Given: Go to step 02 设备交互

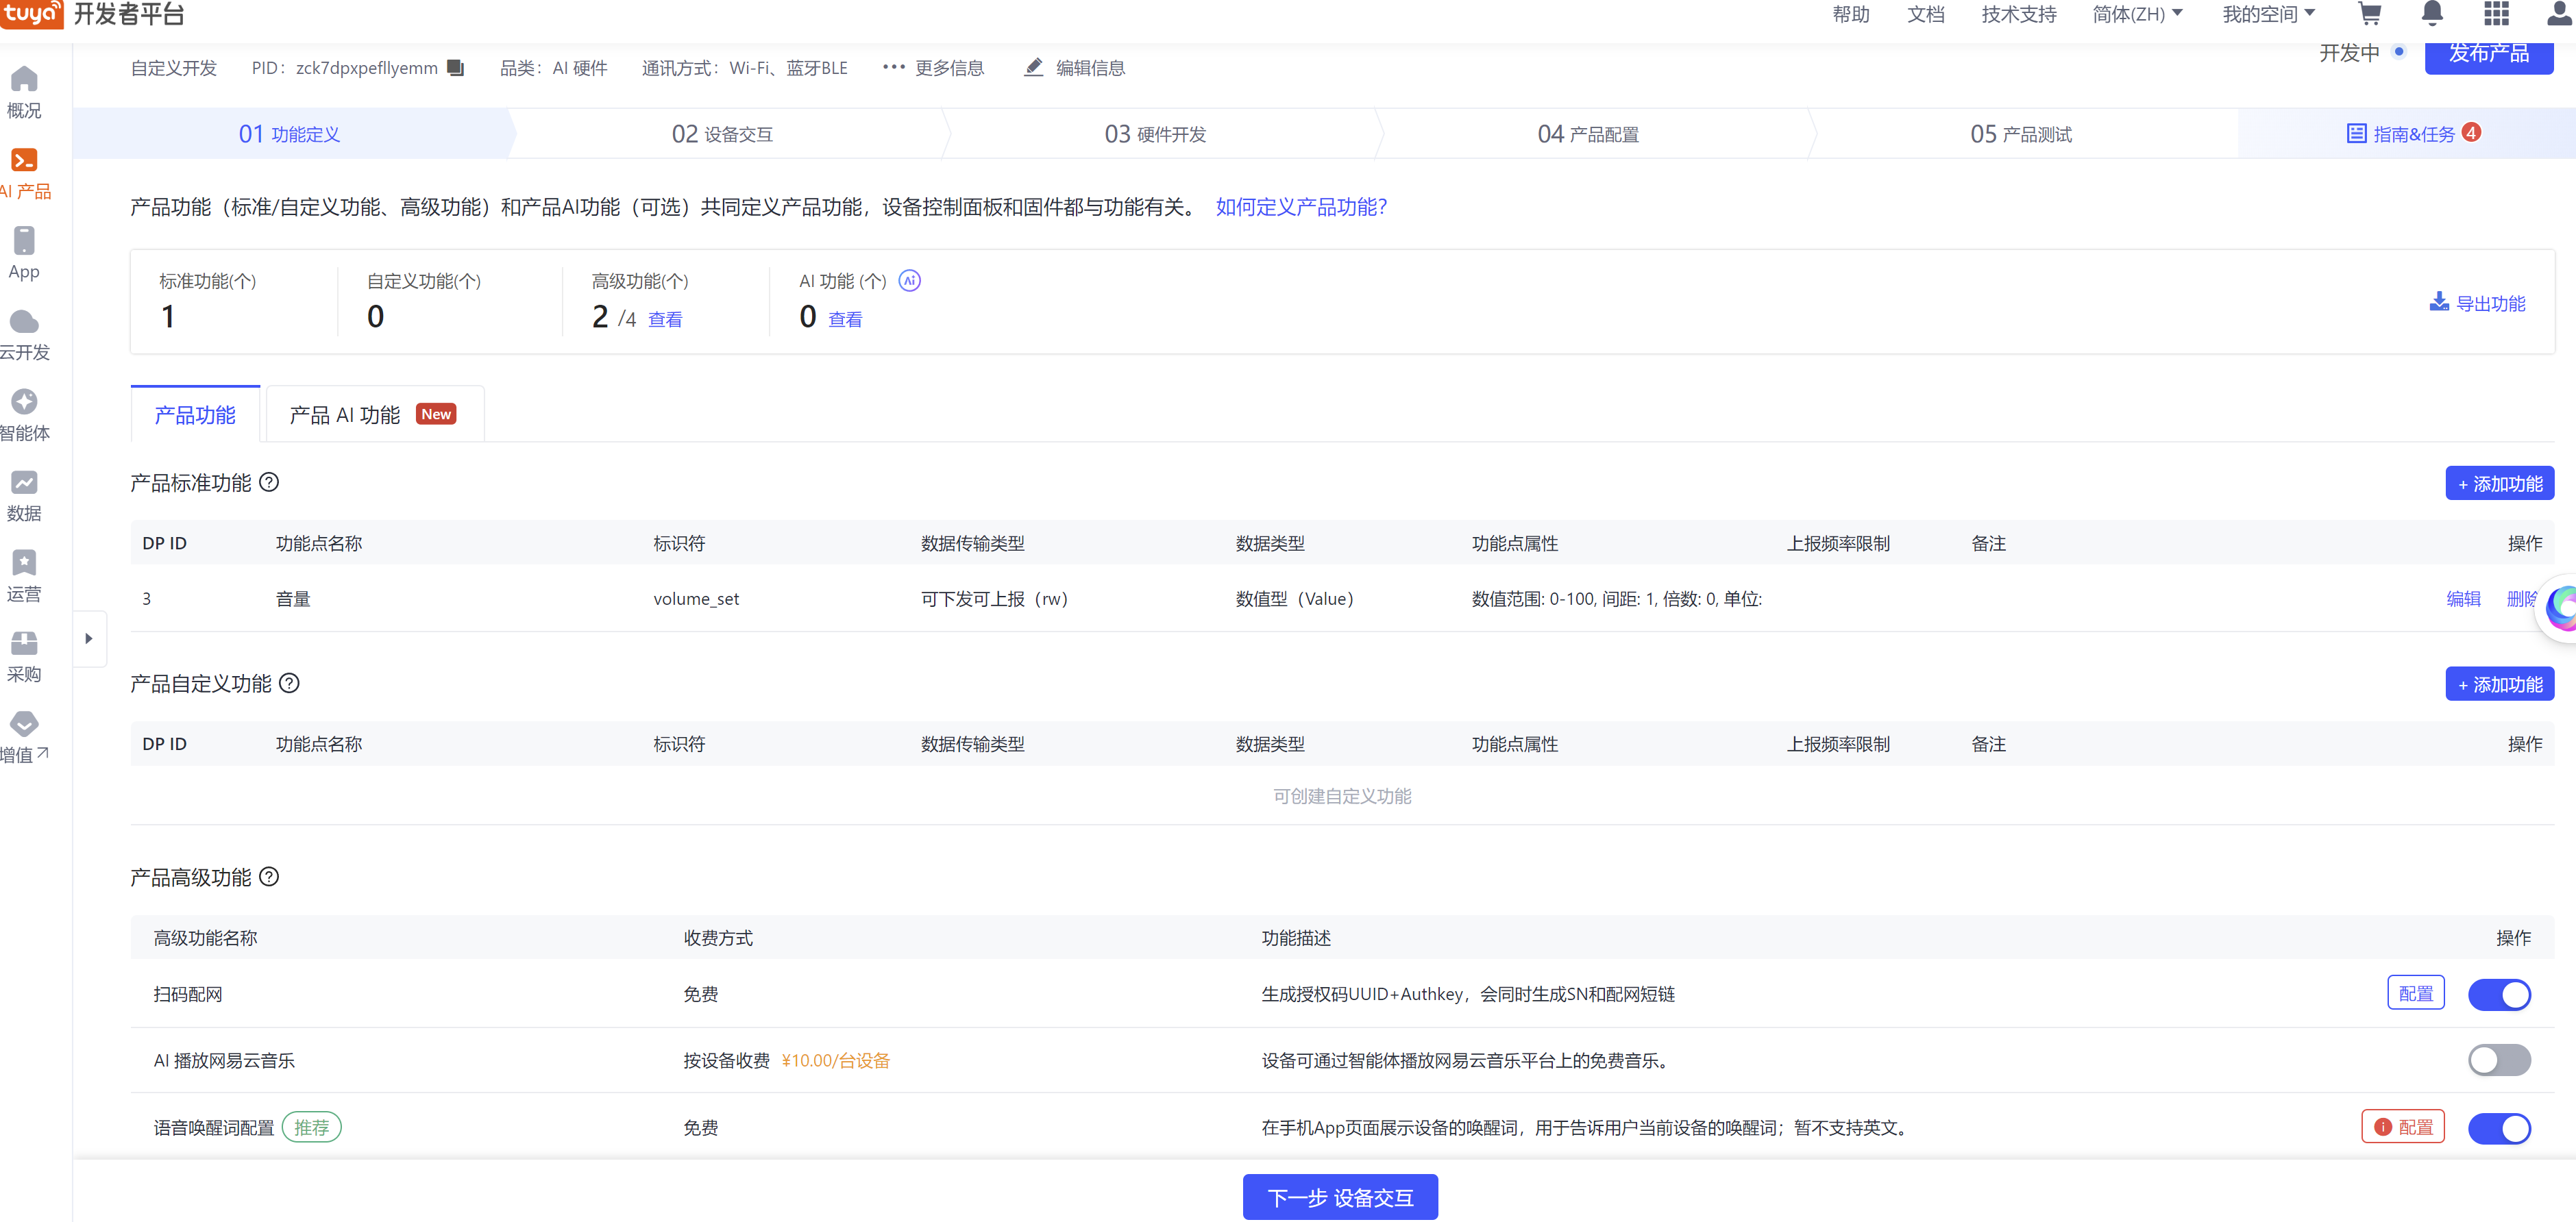Looking at the screenshot, I should 722,134.
